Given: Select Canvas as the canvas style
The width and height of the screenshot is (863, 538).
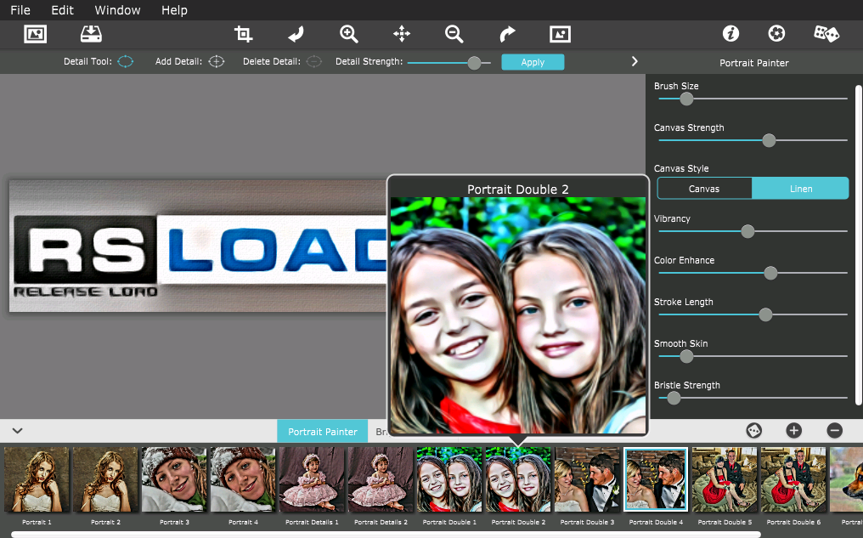Looking at the screenshot, I should pyautogui.click(x=704, y=189).
